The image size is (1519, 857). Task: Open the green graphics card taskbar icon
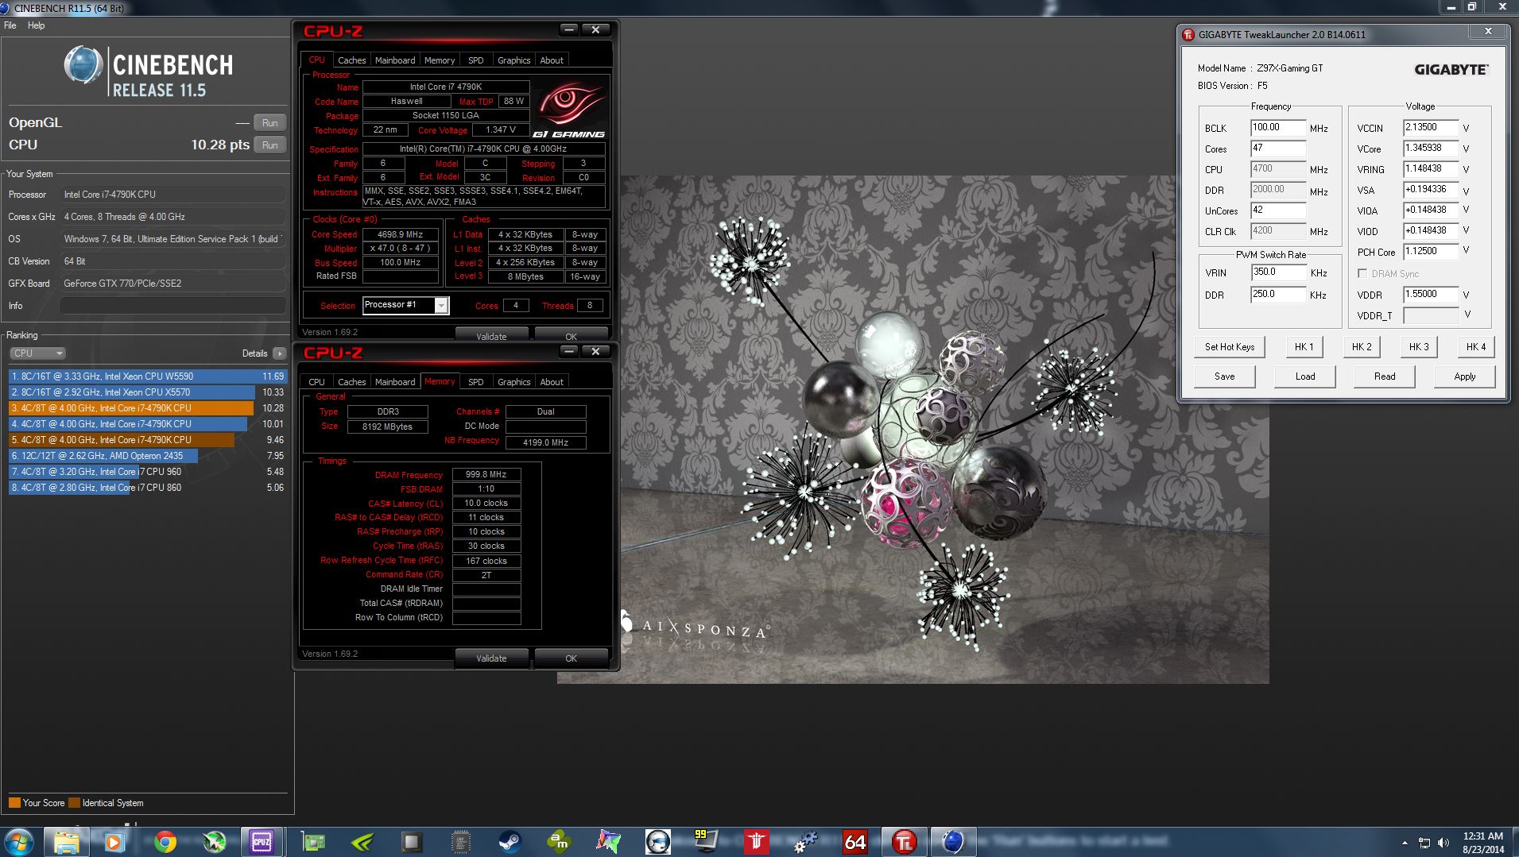point(316,842)
